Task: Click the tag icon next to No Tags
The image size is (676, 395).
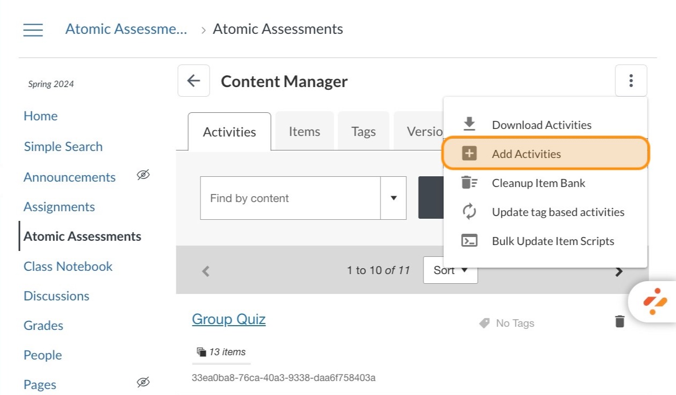Action: 484,323
